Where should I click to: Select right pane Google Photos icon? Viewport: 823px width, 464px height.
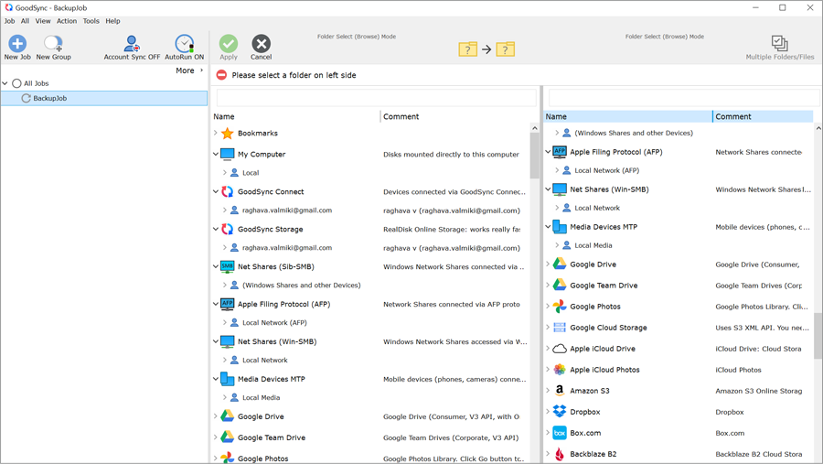[560, 307]
